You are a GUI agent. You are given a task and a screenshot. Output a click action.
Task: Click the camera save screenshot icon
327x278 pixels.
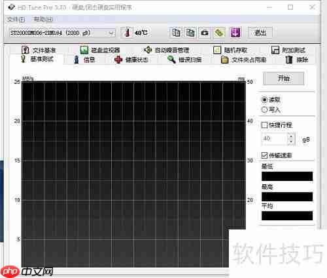pyautogui.click(x=205, y=33)
